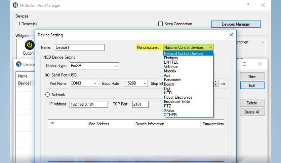Select Robot Electronics in the list
Viewport: 281px width, 163px height.
[x=178, y=97]
